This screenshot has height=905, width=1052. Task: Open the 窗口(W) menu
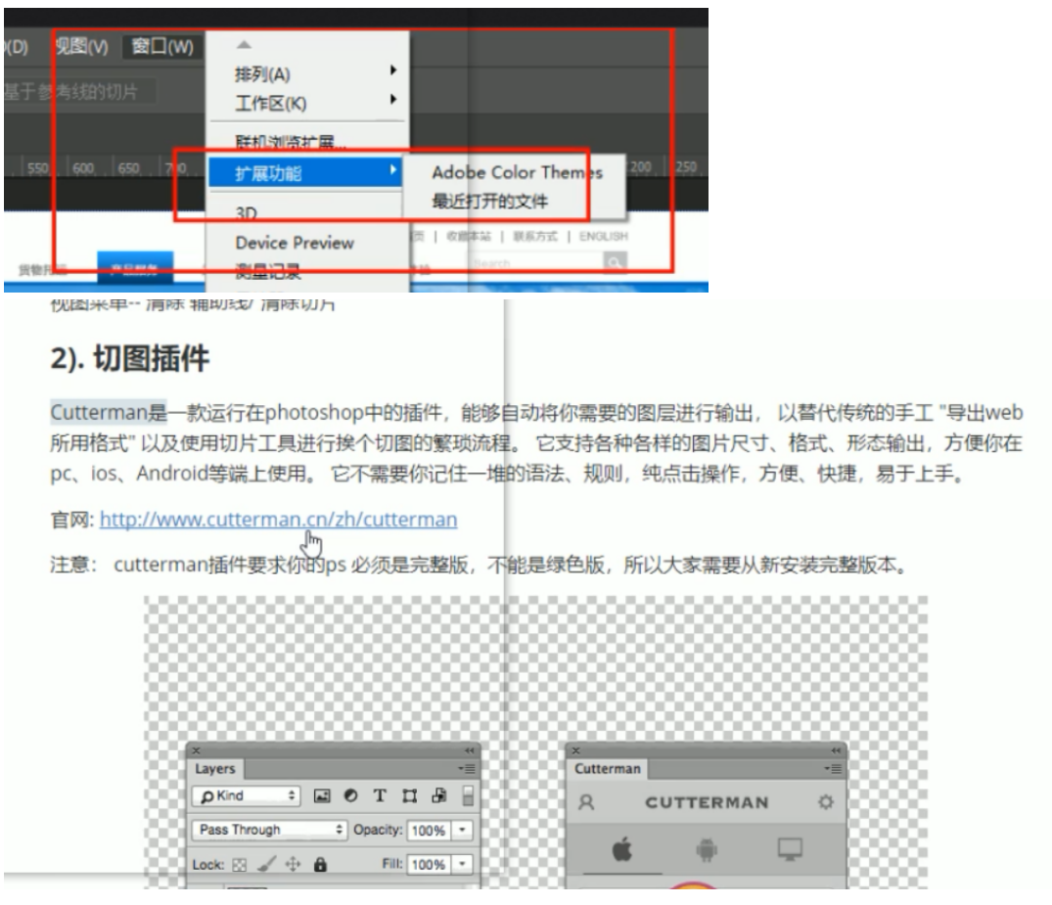(x=162, y=46)
